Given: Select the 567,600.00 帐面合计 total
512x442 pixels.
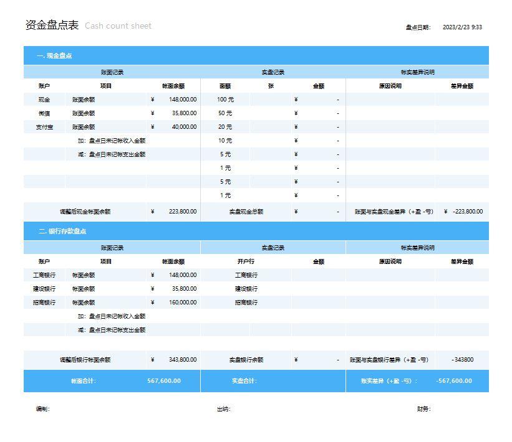Looking at the screenshot, I should click(164, 381).
